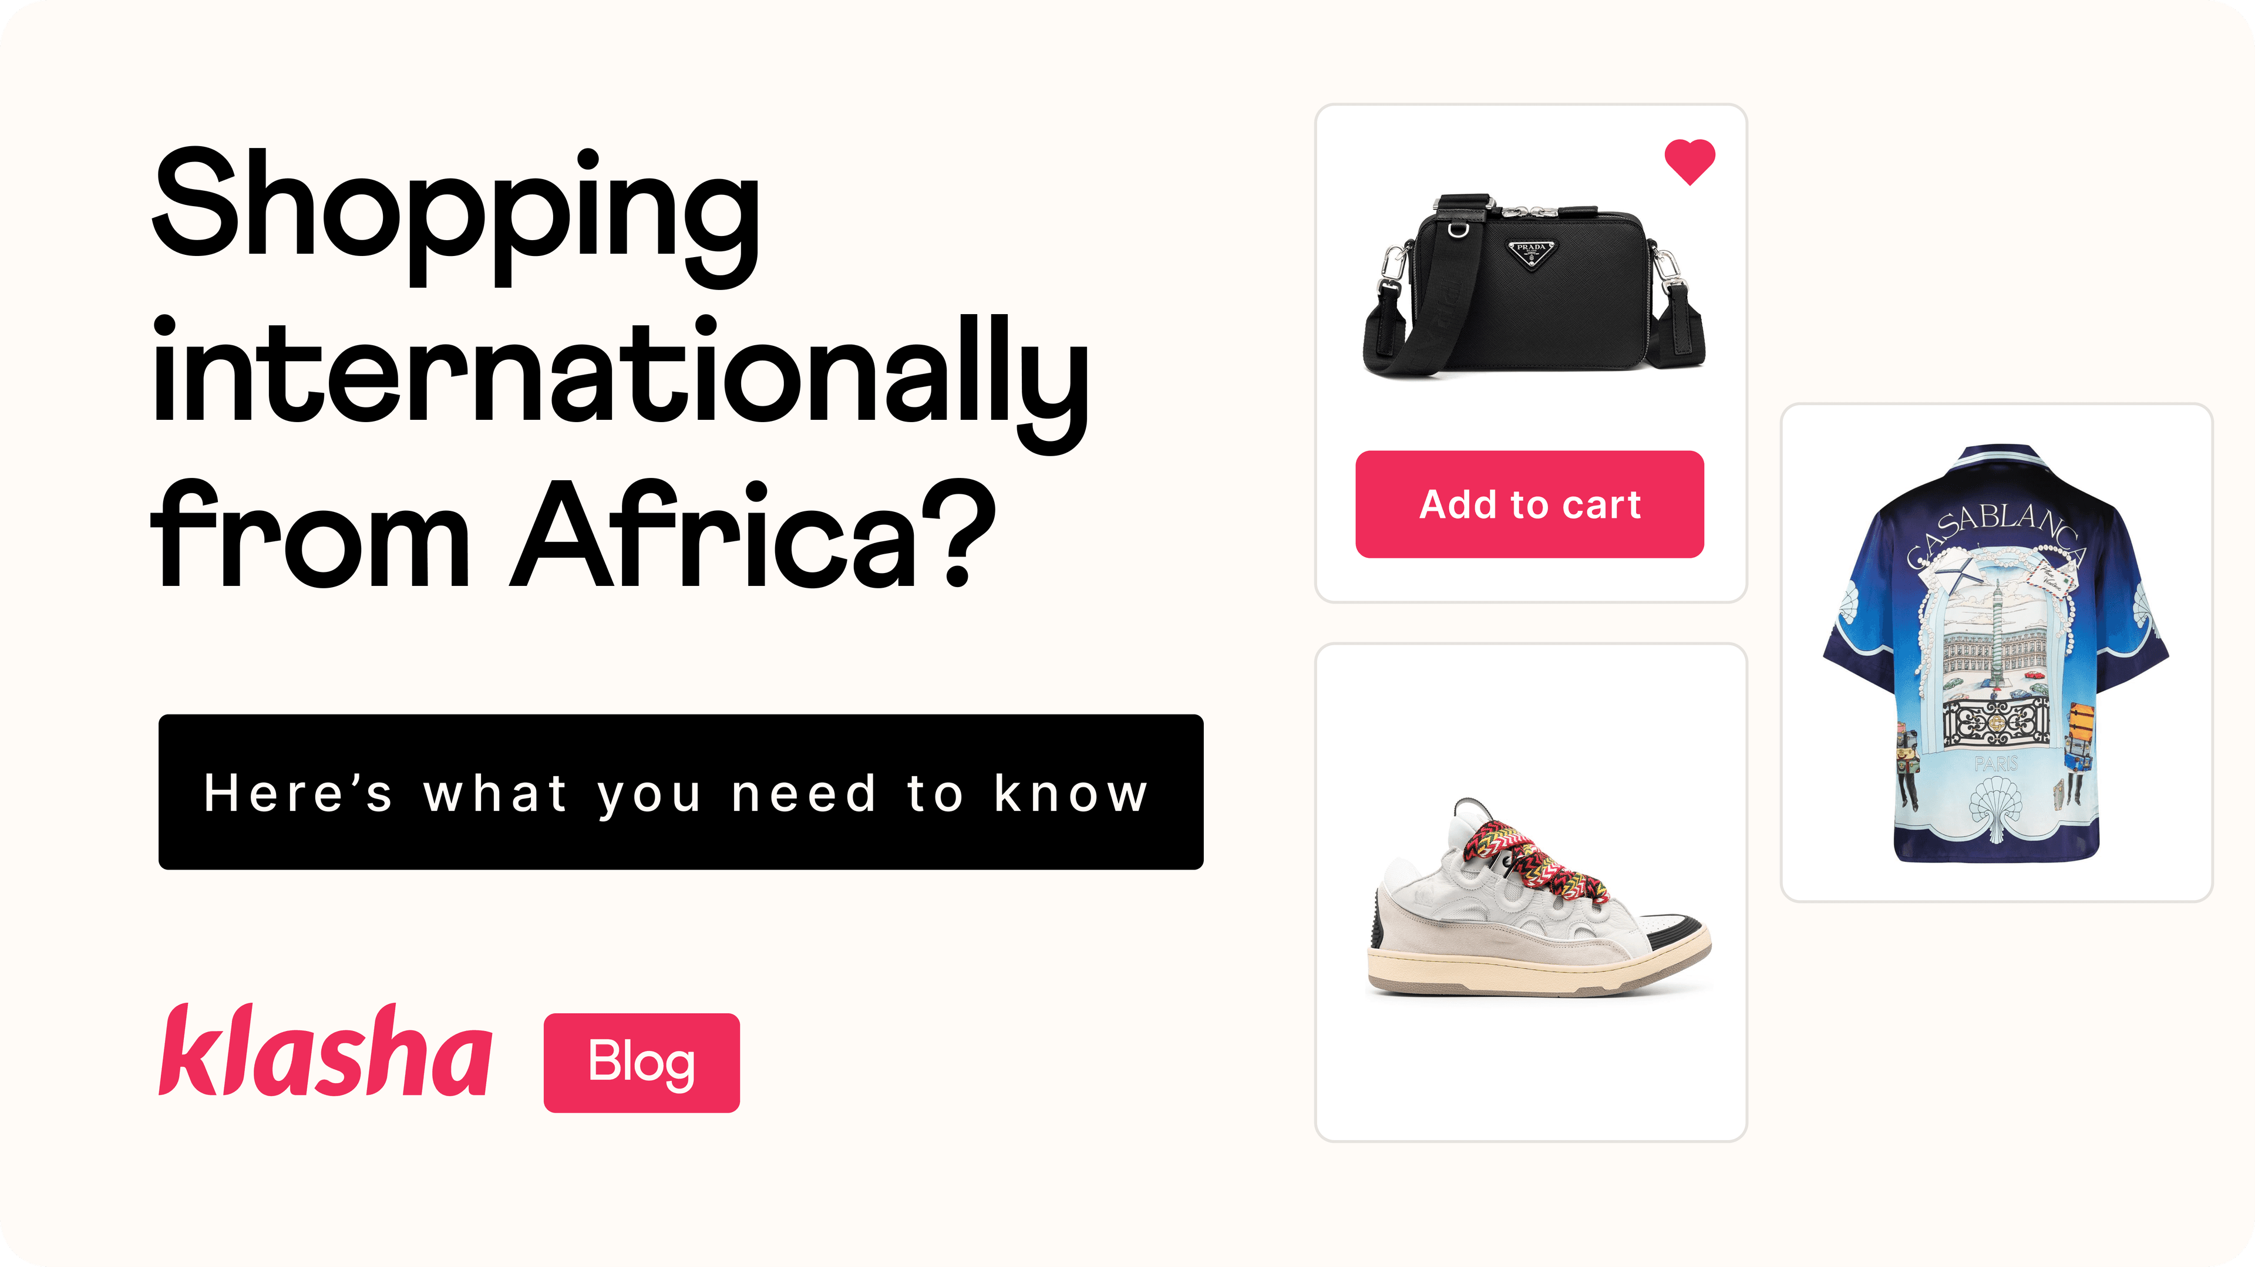Click the red Blog badge

click(x=642, y=1062)
